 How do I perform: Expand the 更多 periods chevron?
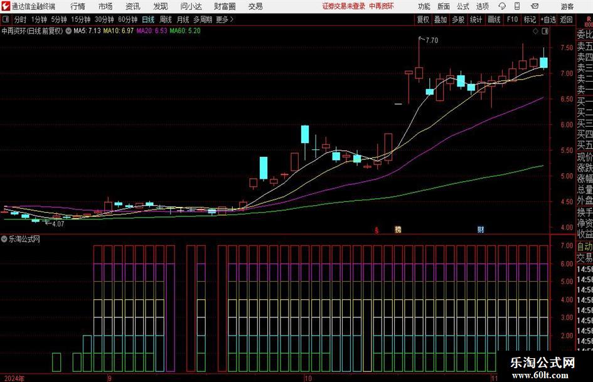(232, 19)
